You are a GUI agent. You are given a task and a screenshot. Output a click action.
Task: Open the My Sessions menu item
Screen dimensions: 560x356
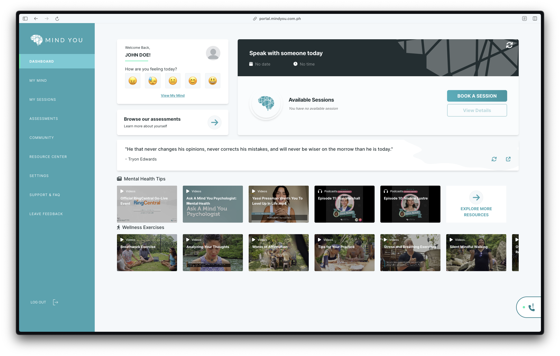click(42, 100)
